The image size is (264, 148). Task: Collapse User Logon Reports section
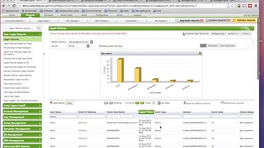(22, 34)
